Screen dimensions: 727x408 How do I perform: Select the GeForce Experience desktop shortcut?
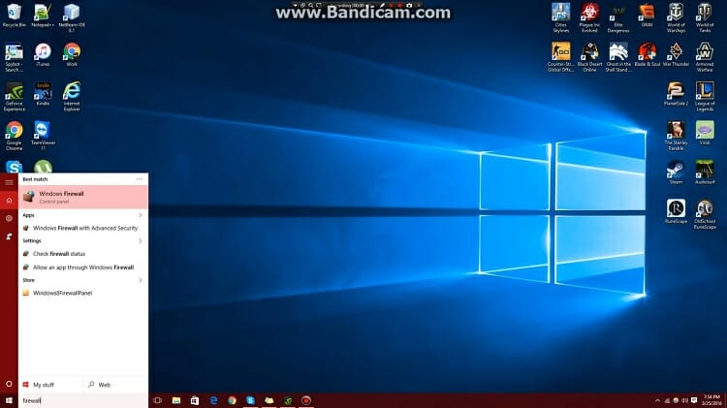tap(14, 97)
